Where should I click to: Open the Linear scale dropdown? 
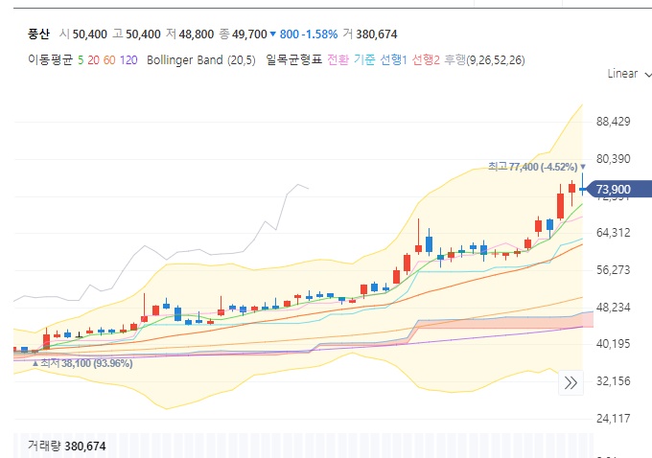(629, 74)
